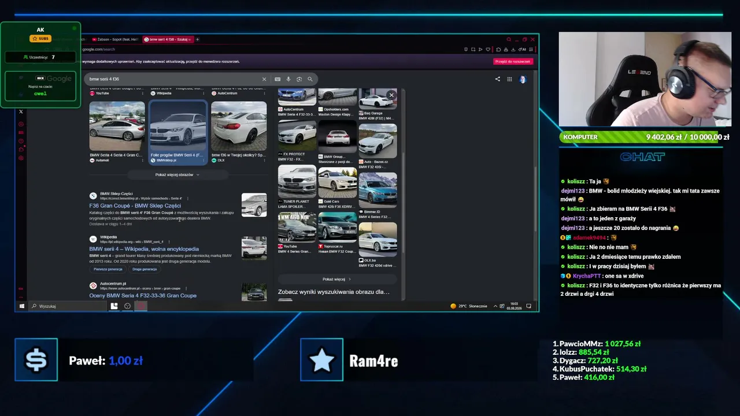Viewport: 740px width, 416px height.
Task: Select the 'bmw serii 4 f36' tab
Action: pos(167,39)
